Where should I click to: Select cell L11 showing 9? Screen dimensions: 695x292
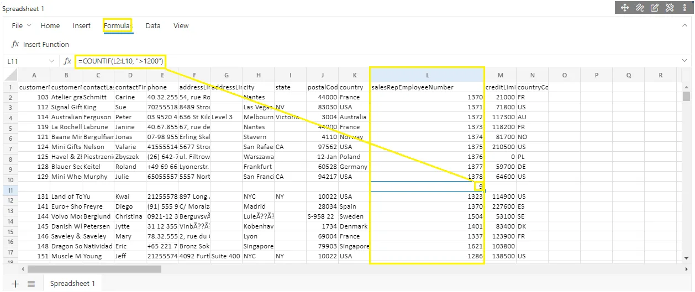coord(428,187)
